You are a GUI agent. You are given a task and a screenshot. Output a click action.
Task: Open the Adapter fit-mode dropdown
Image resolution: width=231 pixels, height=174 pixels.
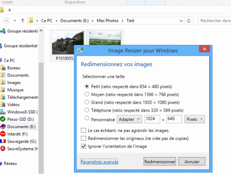point(129,119)
